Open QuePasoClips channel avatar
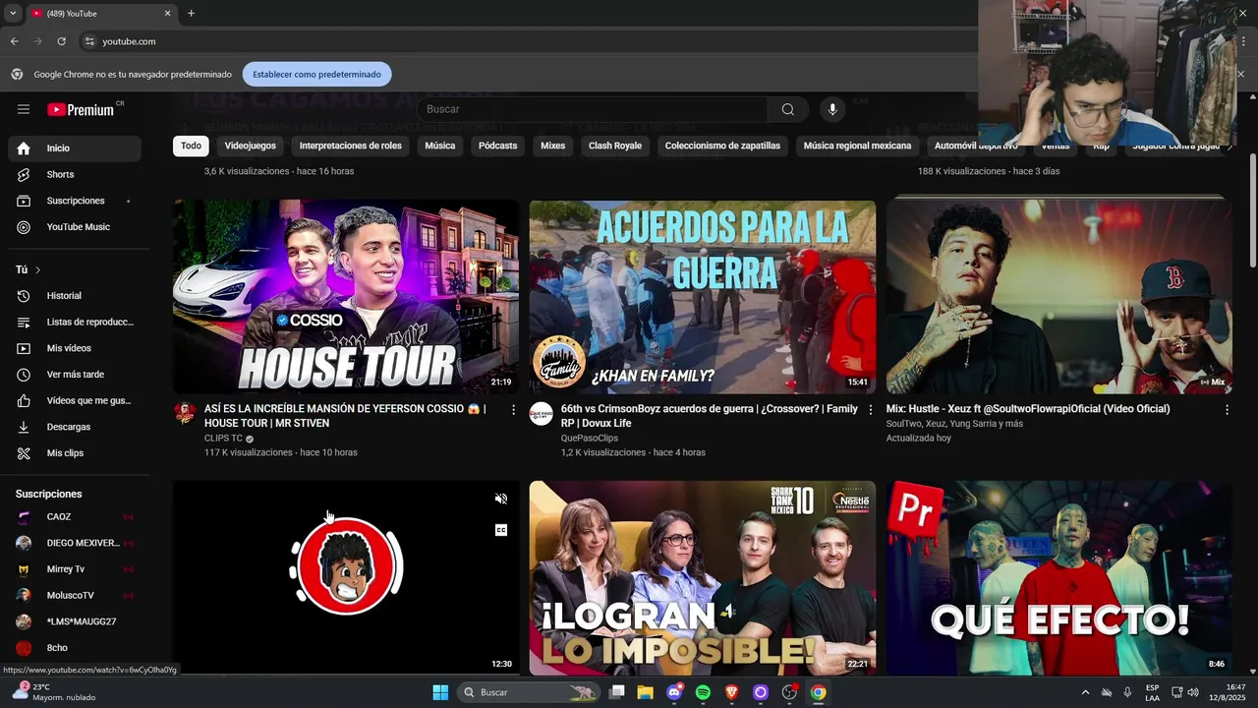 pyautogui.click(x=541, y=412)
